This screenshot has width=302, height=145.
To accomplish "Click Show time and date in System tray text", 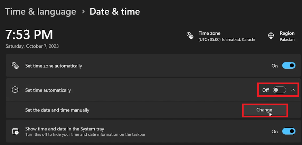I will (x=65, y=129).
